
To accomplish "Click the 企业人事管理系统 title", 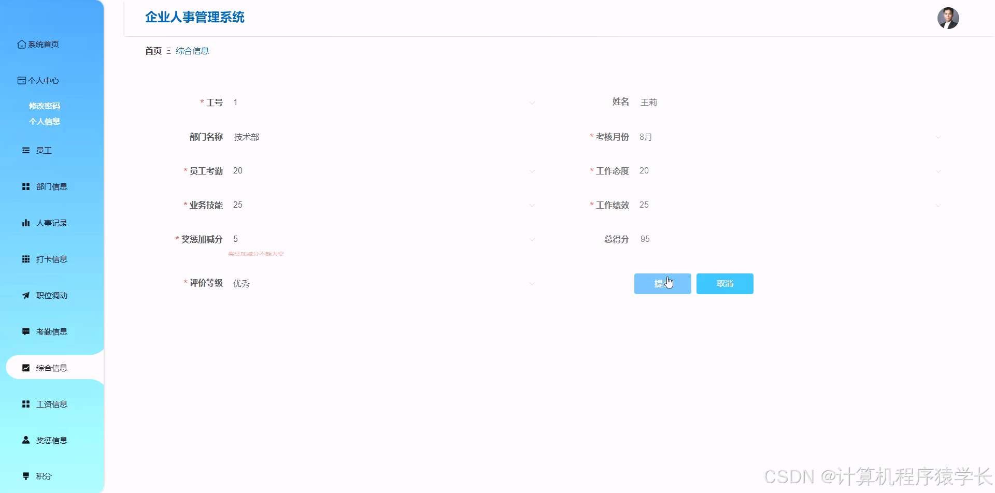I will [x=195, y=17].
